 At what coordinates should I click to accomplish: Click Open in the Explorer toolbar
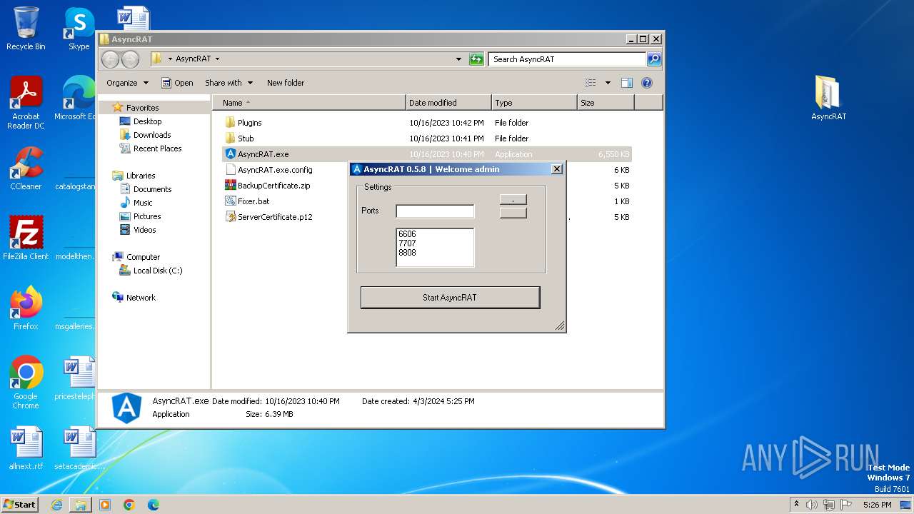coord(177,83)
